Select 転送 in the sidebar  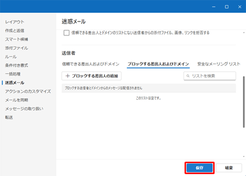(x=9, y=117)
